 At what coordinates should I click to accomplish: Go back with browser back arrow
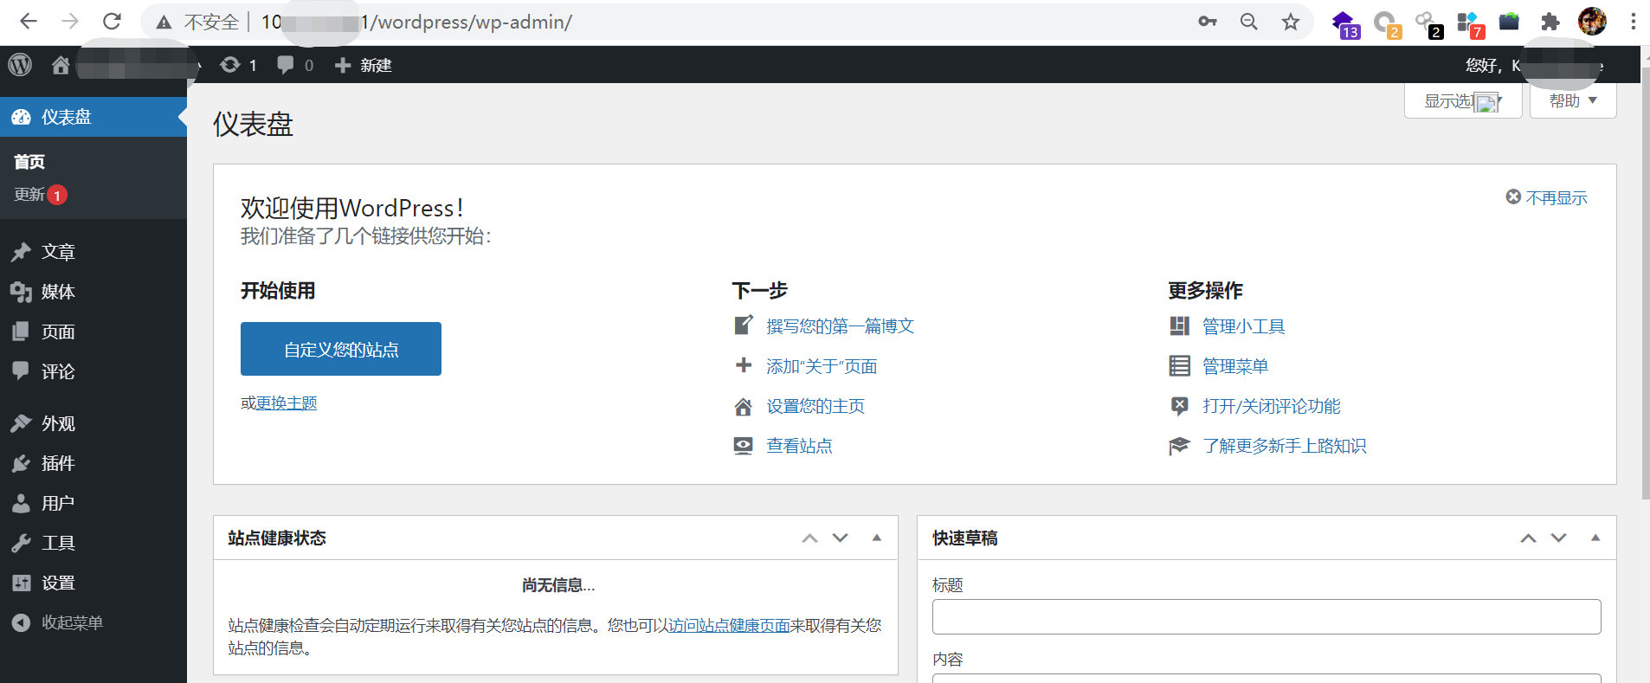point(29,22)
